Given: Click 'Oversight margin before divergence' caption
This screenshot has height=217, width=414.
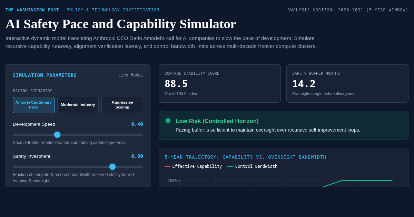Looking at the screenshot, I should click(324, 94).
